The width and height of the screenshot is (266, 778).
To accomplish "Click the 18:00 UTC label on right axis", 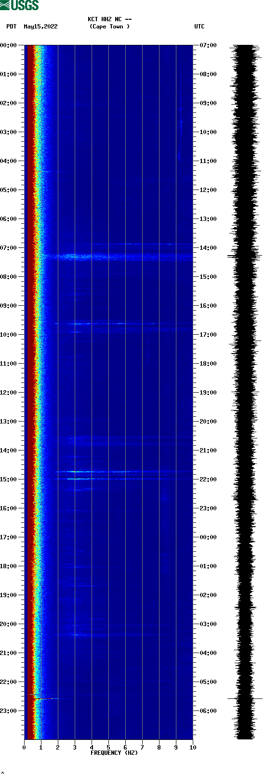I will click(208, 364).
